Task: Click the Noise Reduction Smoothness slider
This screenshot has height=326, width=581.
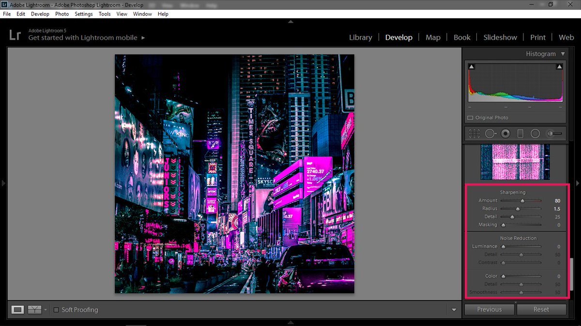Action: click(x=521, y=292)
